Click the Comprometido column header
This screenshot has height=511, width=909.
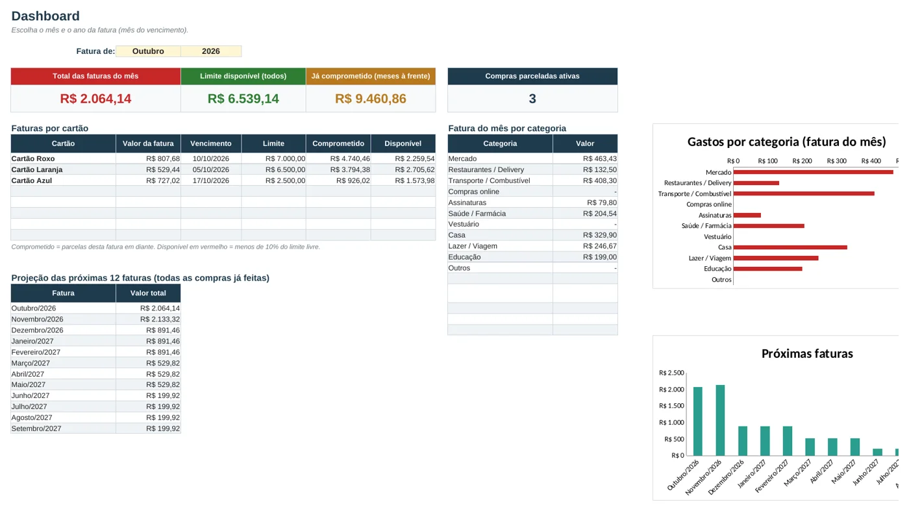338,143
